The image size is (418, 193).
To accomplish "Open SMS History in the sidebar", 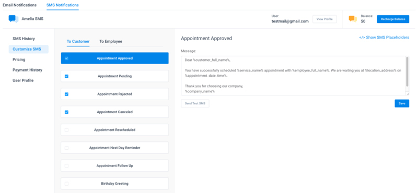I will click(24, 39).
